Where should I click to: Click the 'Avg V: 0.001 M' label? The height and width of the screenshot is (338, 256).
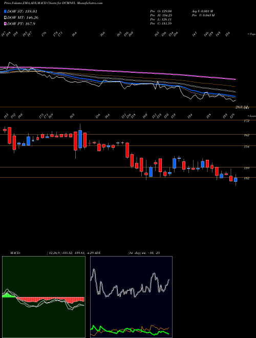tap(203, 11)
